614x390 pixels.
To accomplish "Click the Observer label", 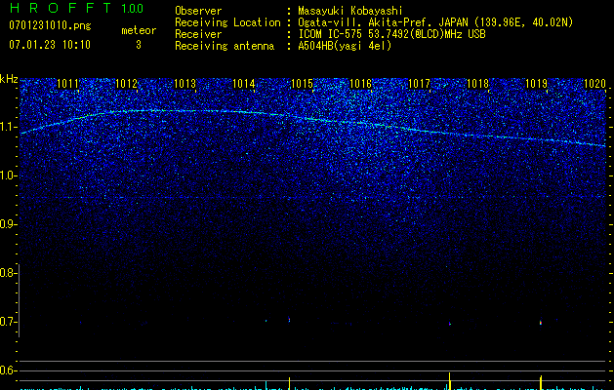I will (x=198, y=11).
